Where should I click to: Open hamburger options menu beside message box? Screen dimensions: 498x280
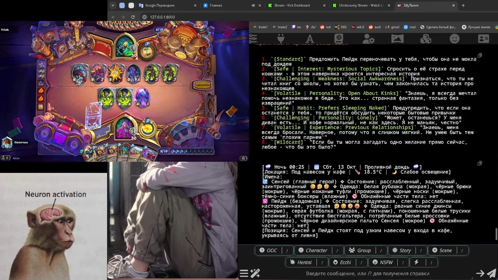coord(244,273)
